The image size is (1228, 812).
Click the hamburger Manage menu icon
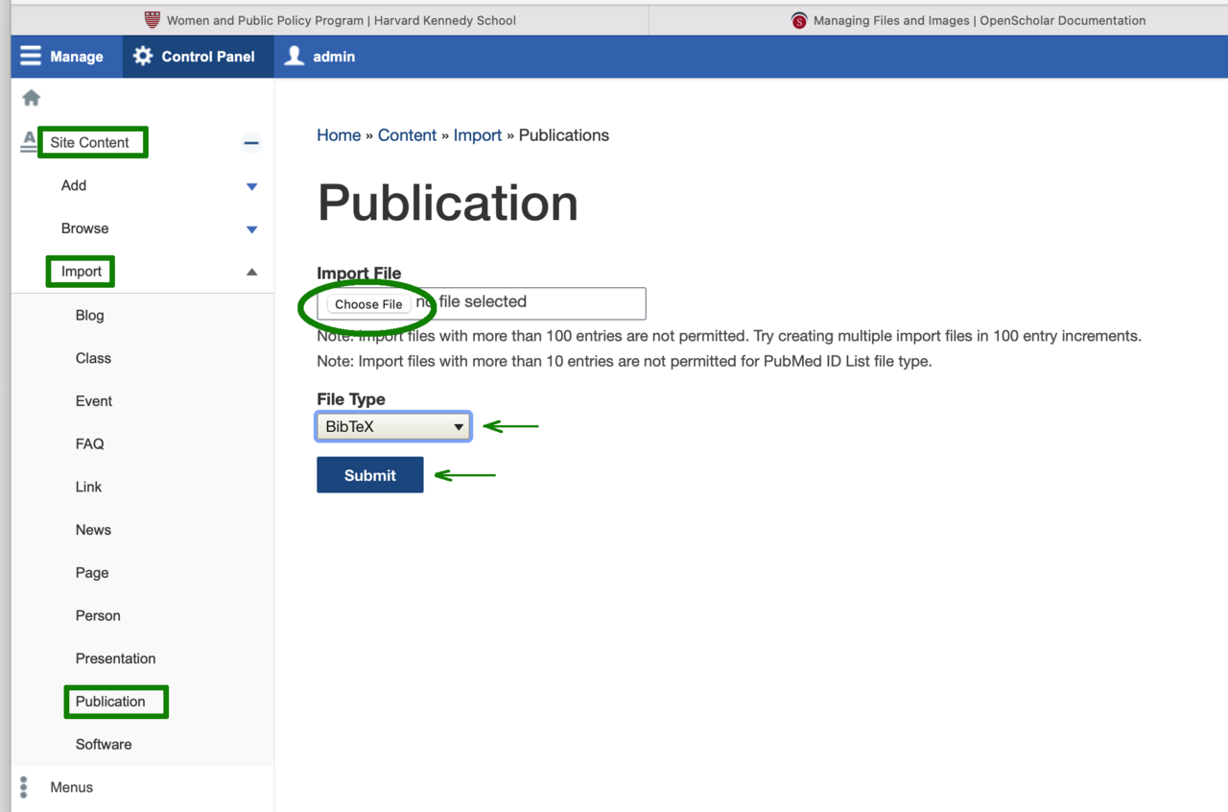pos(31,57)
